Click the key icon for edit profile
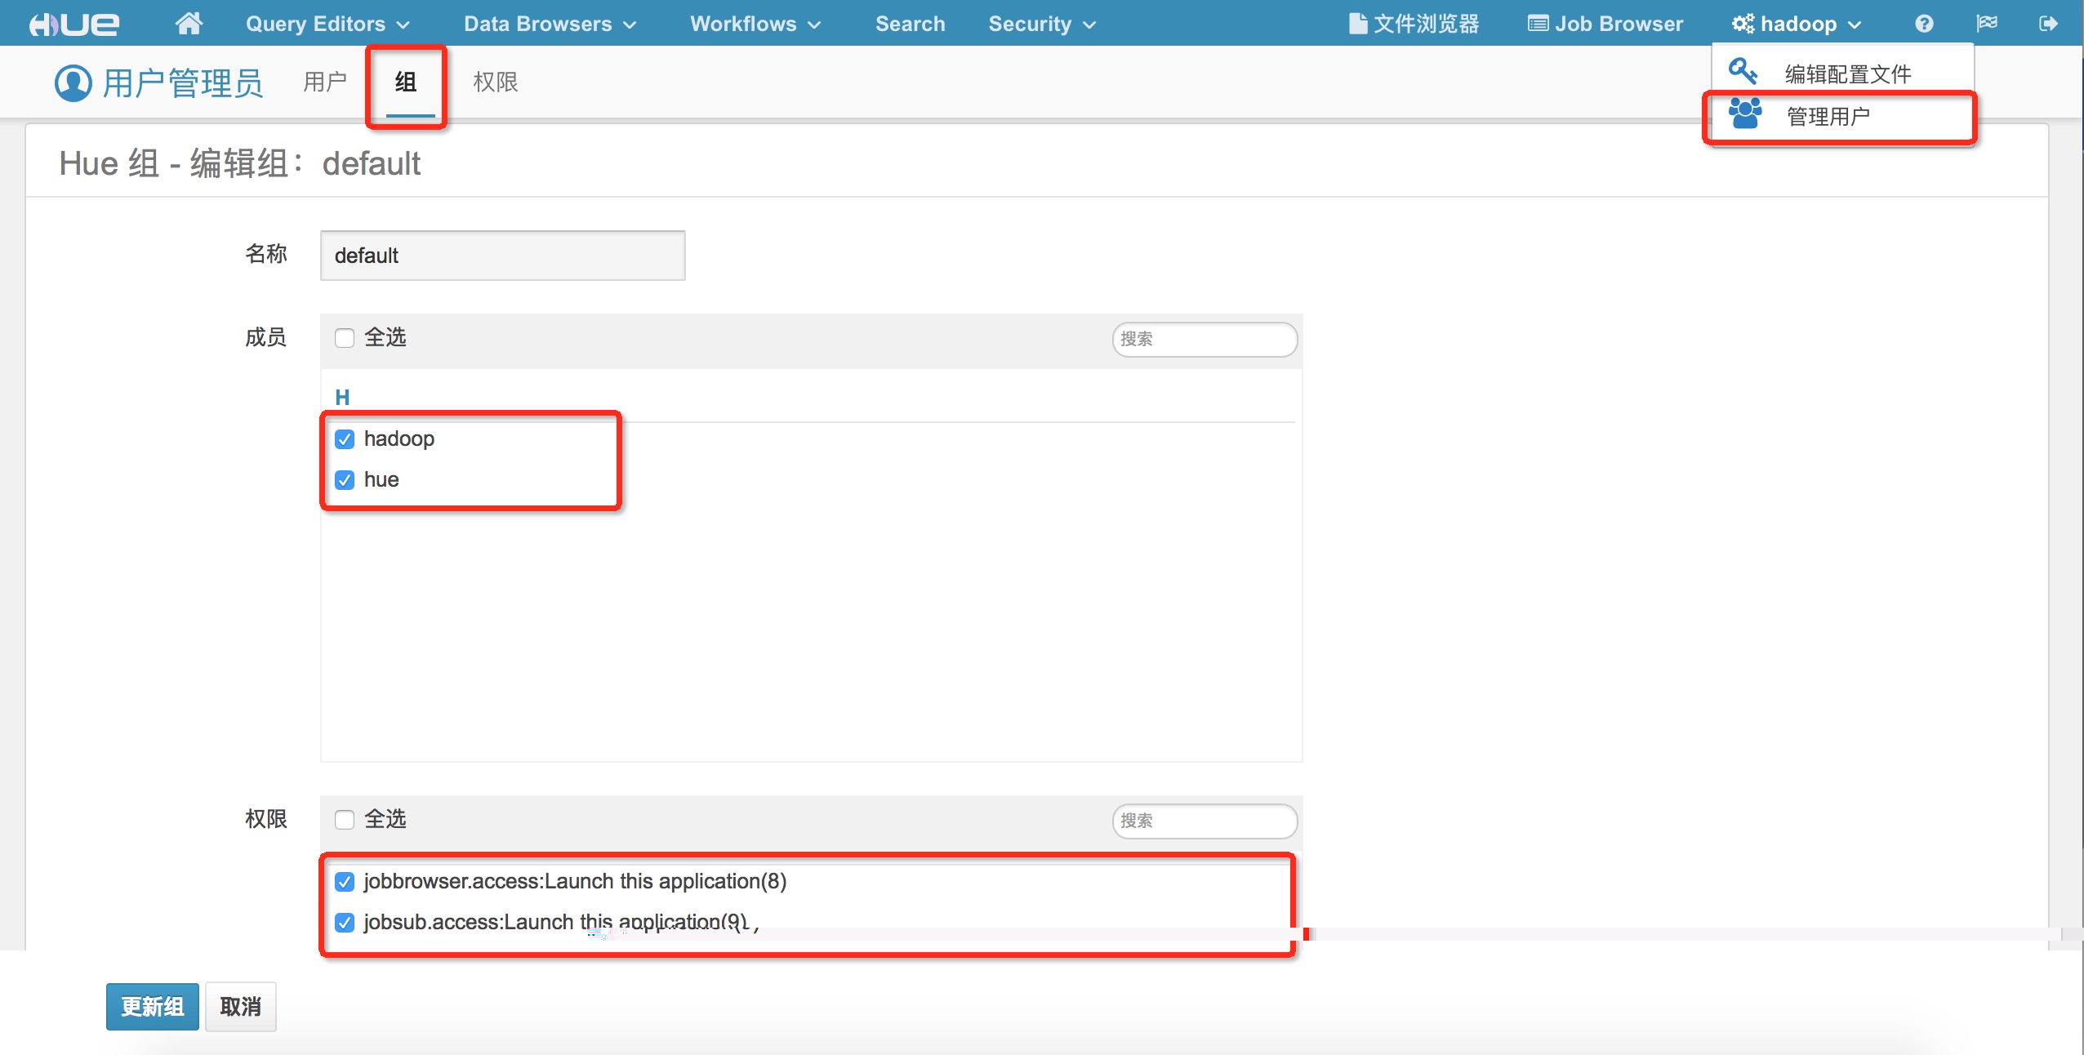The width and height of the screenshot is (2084, 1055). click(1743, 72)
